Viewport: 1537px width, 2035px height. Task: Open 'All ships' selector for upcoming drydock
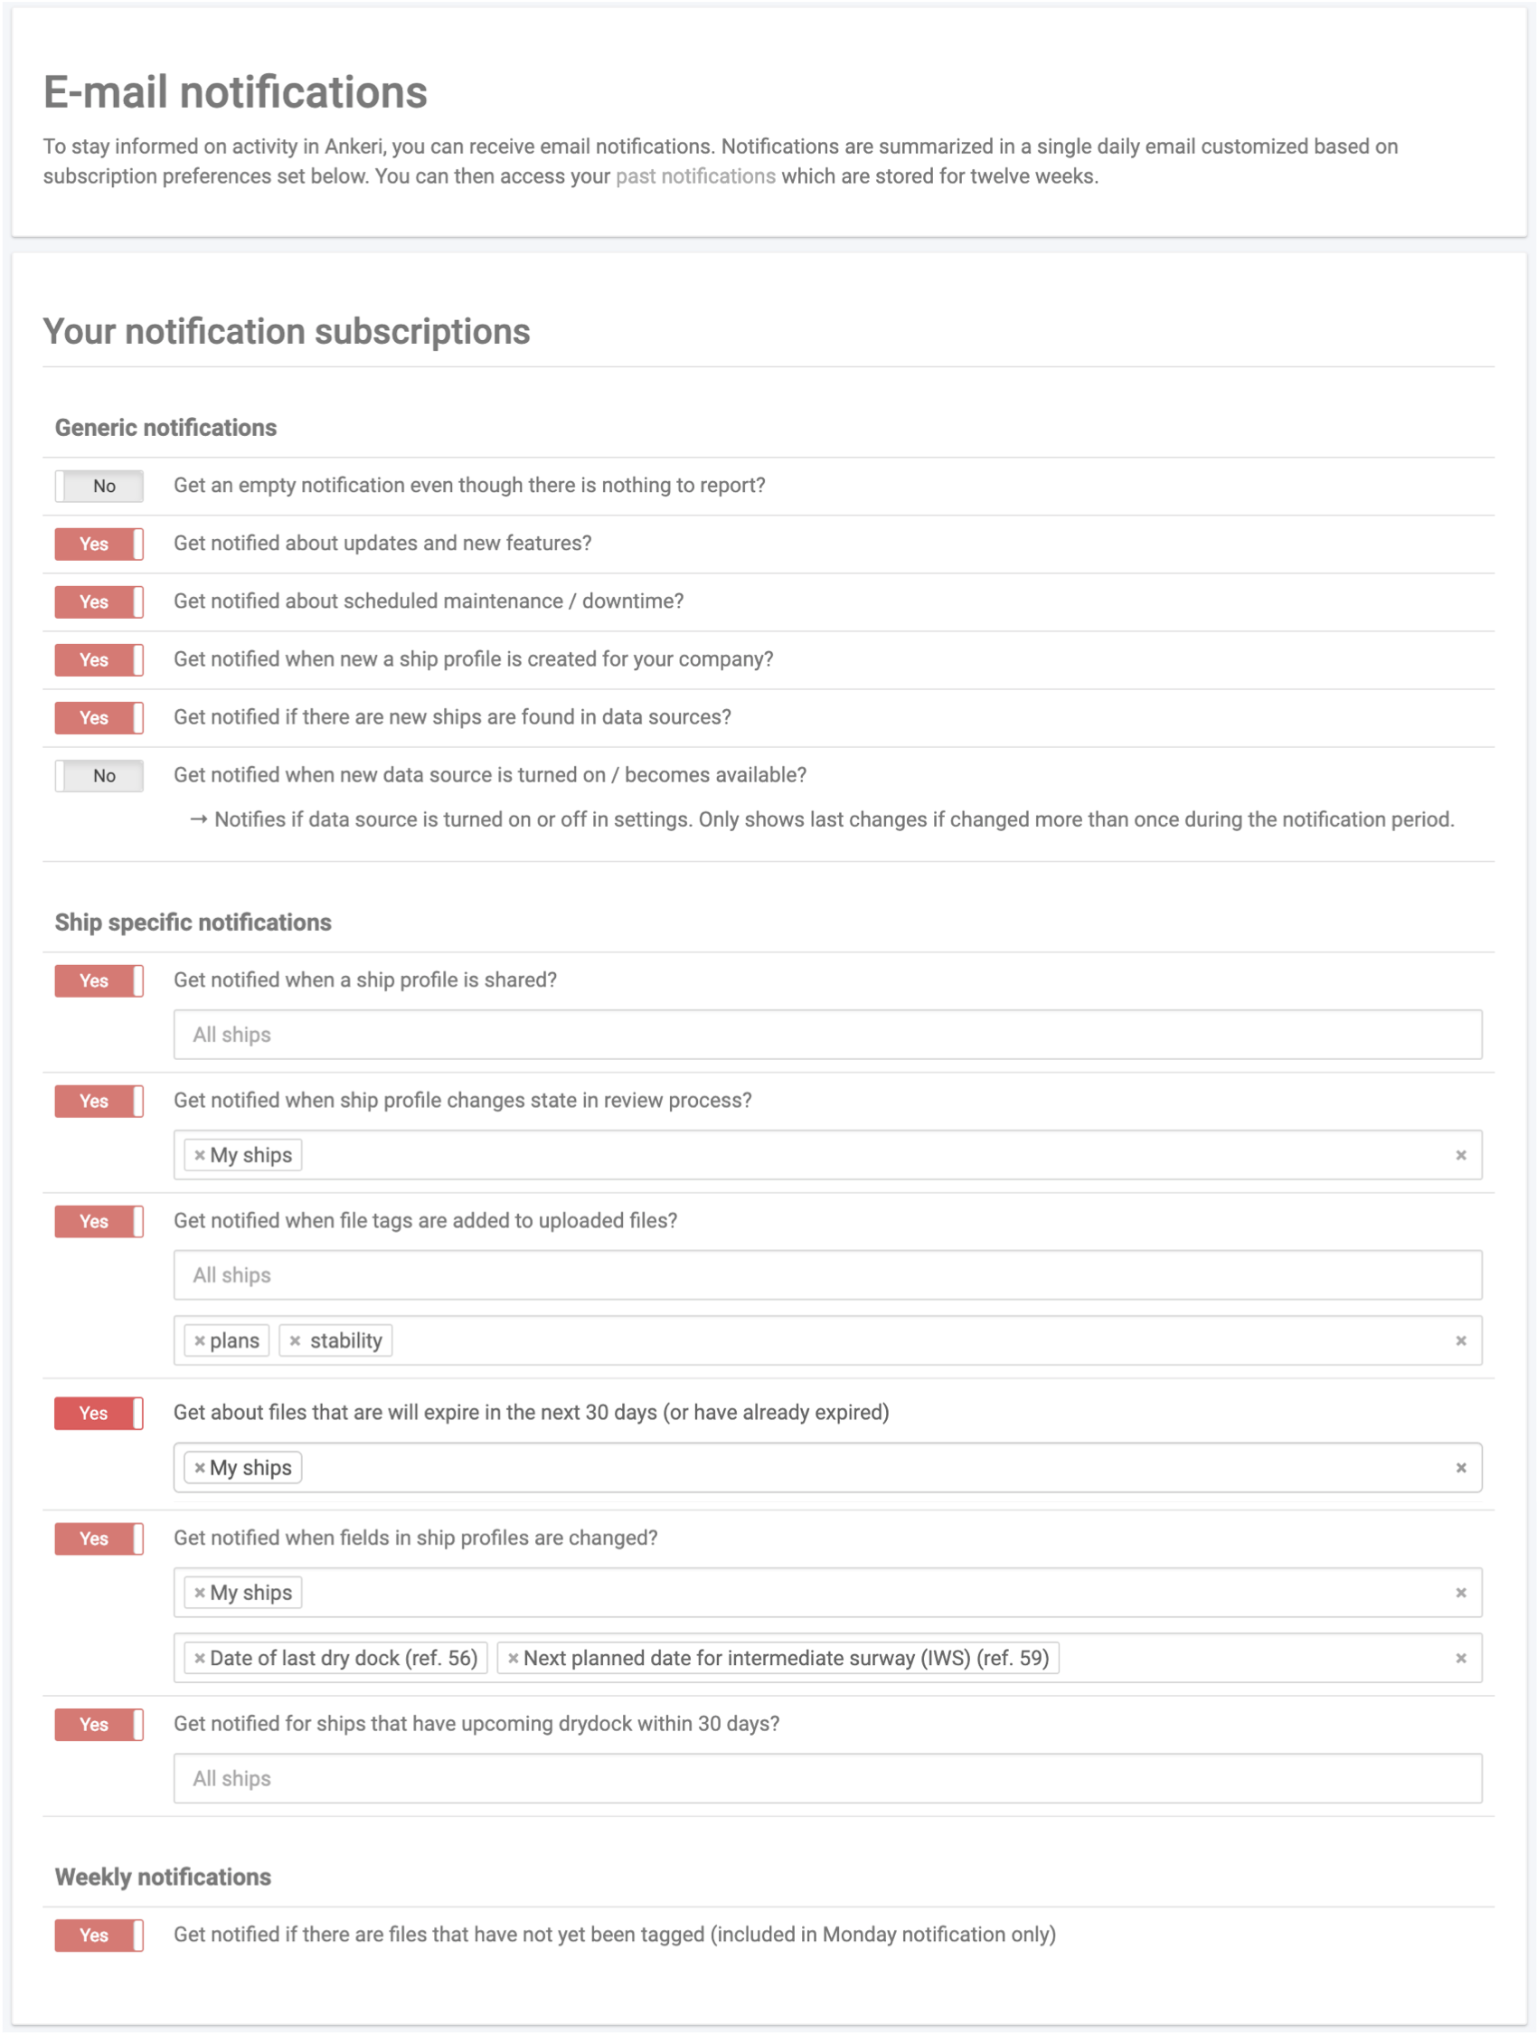(x=828, y=1778)
